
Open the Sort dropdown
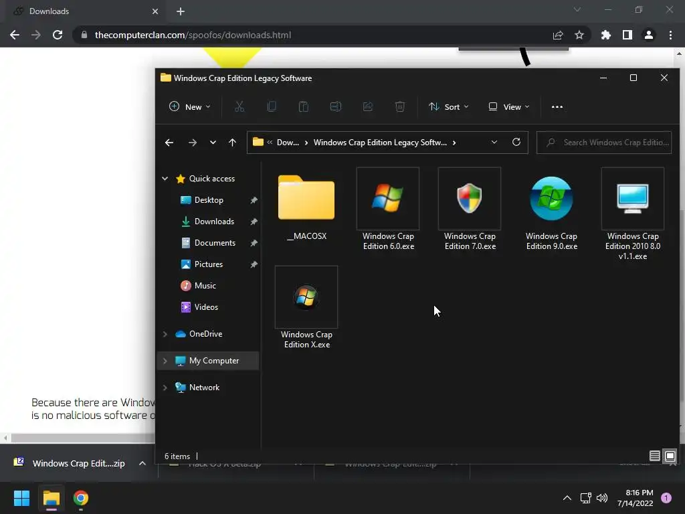point(449,106)
